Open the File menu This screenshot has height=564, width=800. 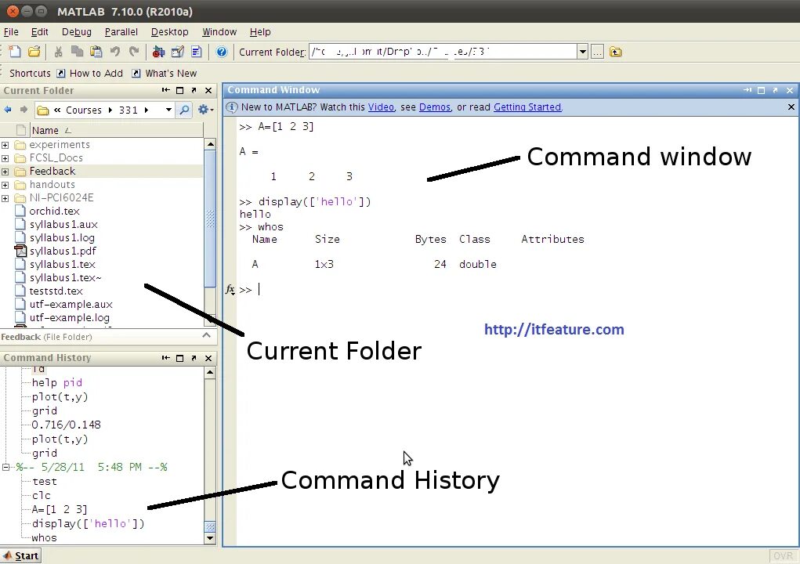tap(11, 31)
